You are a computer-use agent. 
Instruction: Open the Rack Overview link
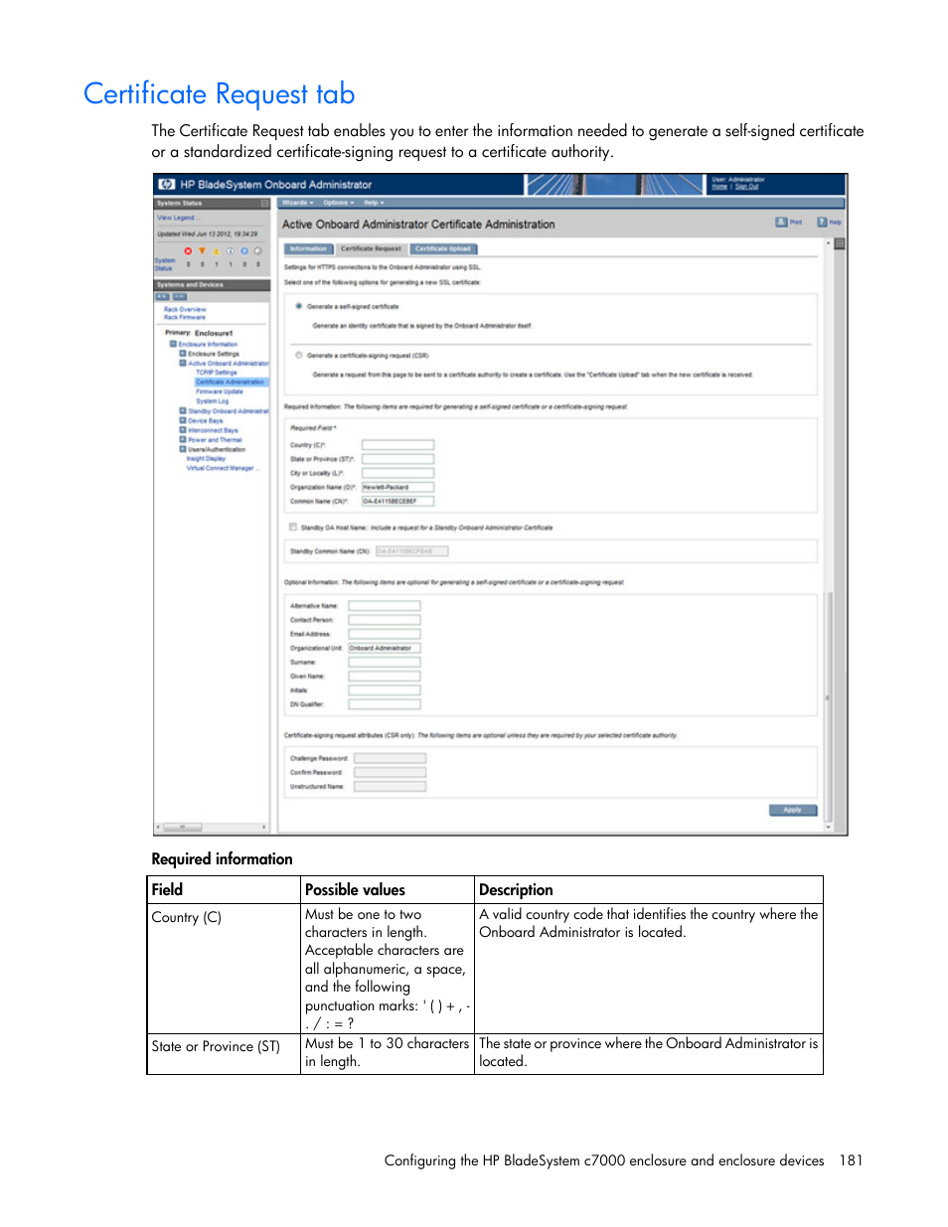coord(185,309)
